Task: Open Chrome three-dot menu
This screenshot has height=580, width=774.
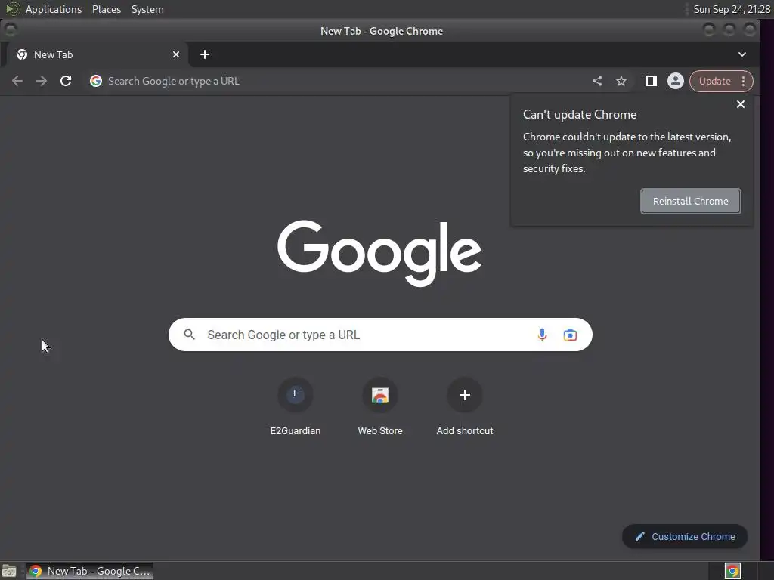Action: tap(744, 81)
